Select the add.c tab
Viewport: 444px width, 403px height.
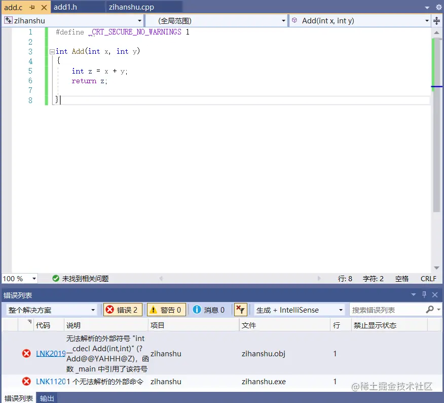[x=13, y=8]
